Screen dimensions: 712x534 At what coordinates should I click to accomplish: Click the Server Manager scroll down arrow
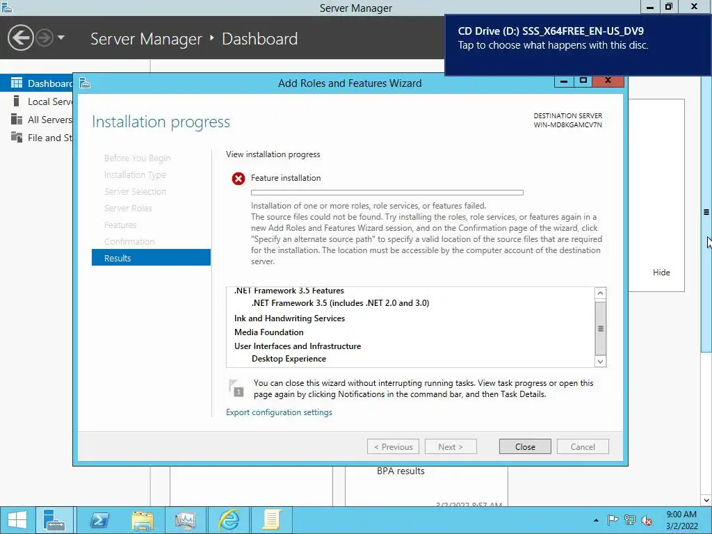(x=706, y=500)
